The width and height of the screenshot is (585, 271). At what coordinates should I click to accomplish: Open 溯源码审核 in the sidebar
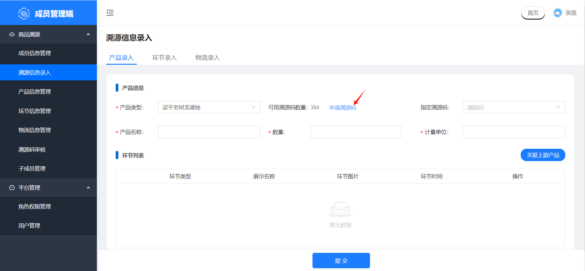[32, 150]
